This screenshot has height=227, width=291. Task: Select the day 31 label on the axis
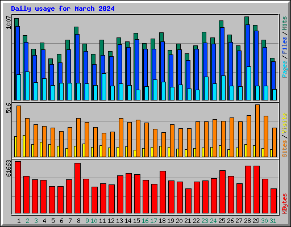pos(273,221)
